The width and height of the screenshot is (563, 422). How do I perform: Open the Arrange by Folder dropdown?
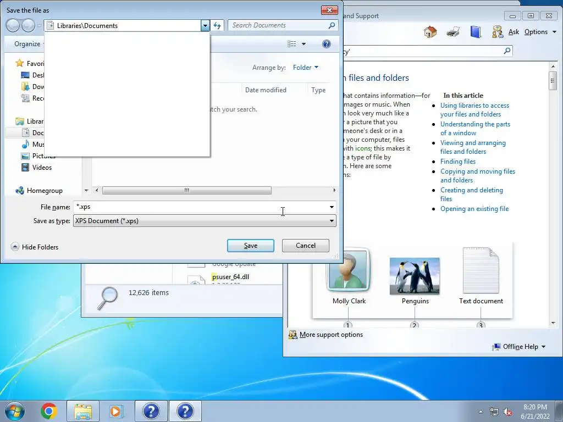pos(306,68)
